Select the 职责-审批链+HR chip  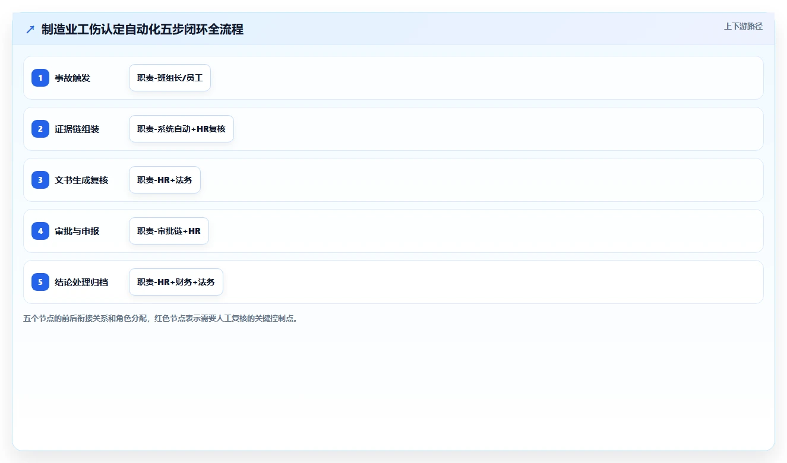click(169, 231)
